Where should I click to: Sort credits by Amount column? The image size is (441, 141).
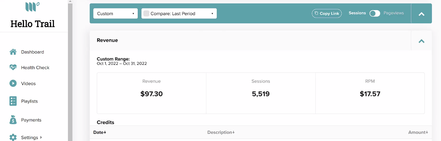click(418, 132)
